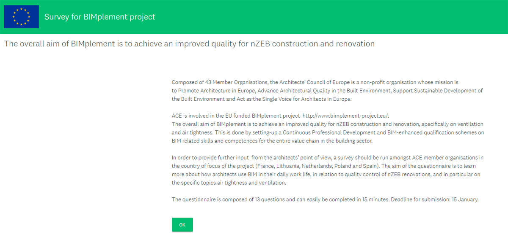This screenshot has width=508, height=240.
Task: Click the 'Composed of 43 Member Organisations' line
Action: pos(315,82)
